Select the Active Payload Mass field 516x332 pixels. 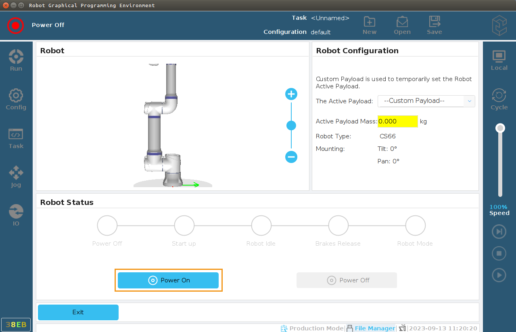(397, 121)
